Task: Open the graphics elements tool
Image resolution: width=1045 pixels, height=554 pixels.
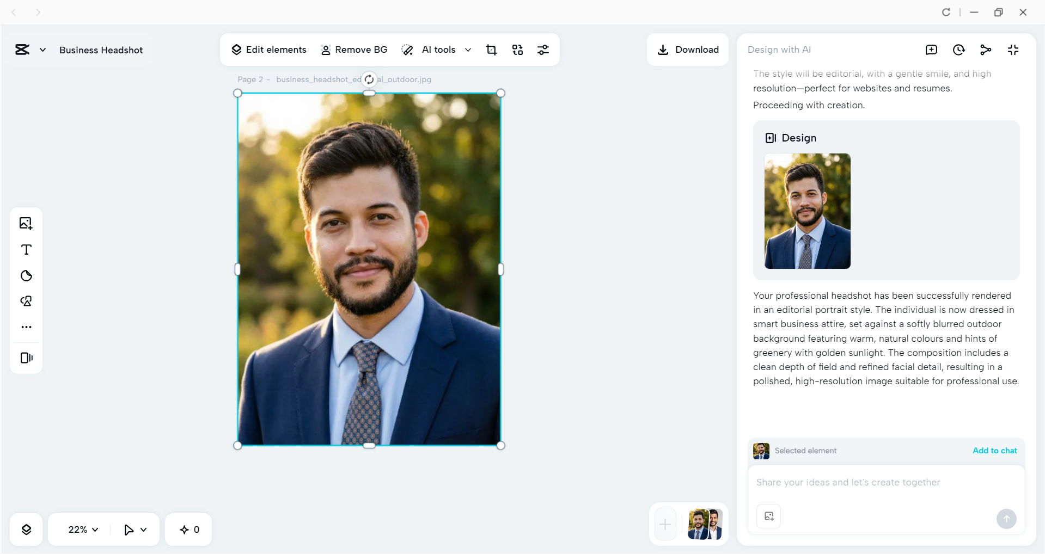Action: pyautogui.click(x=26, y=301)
